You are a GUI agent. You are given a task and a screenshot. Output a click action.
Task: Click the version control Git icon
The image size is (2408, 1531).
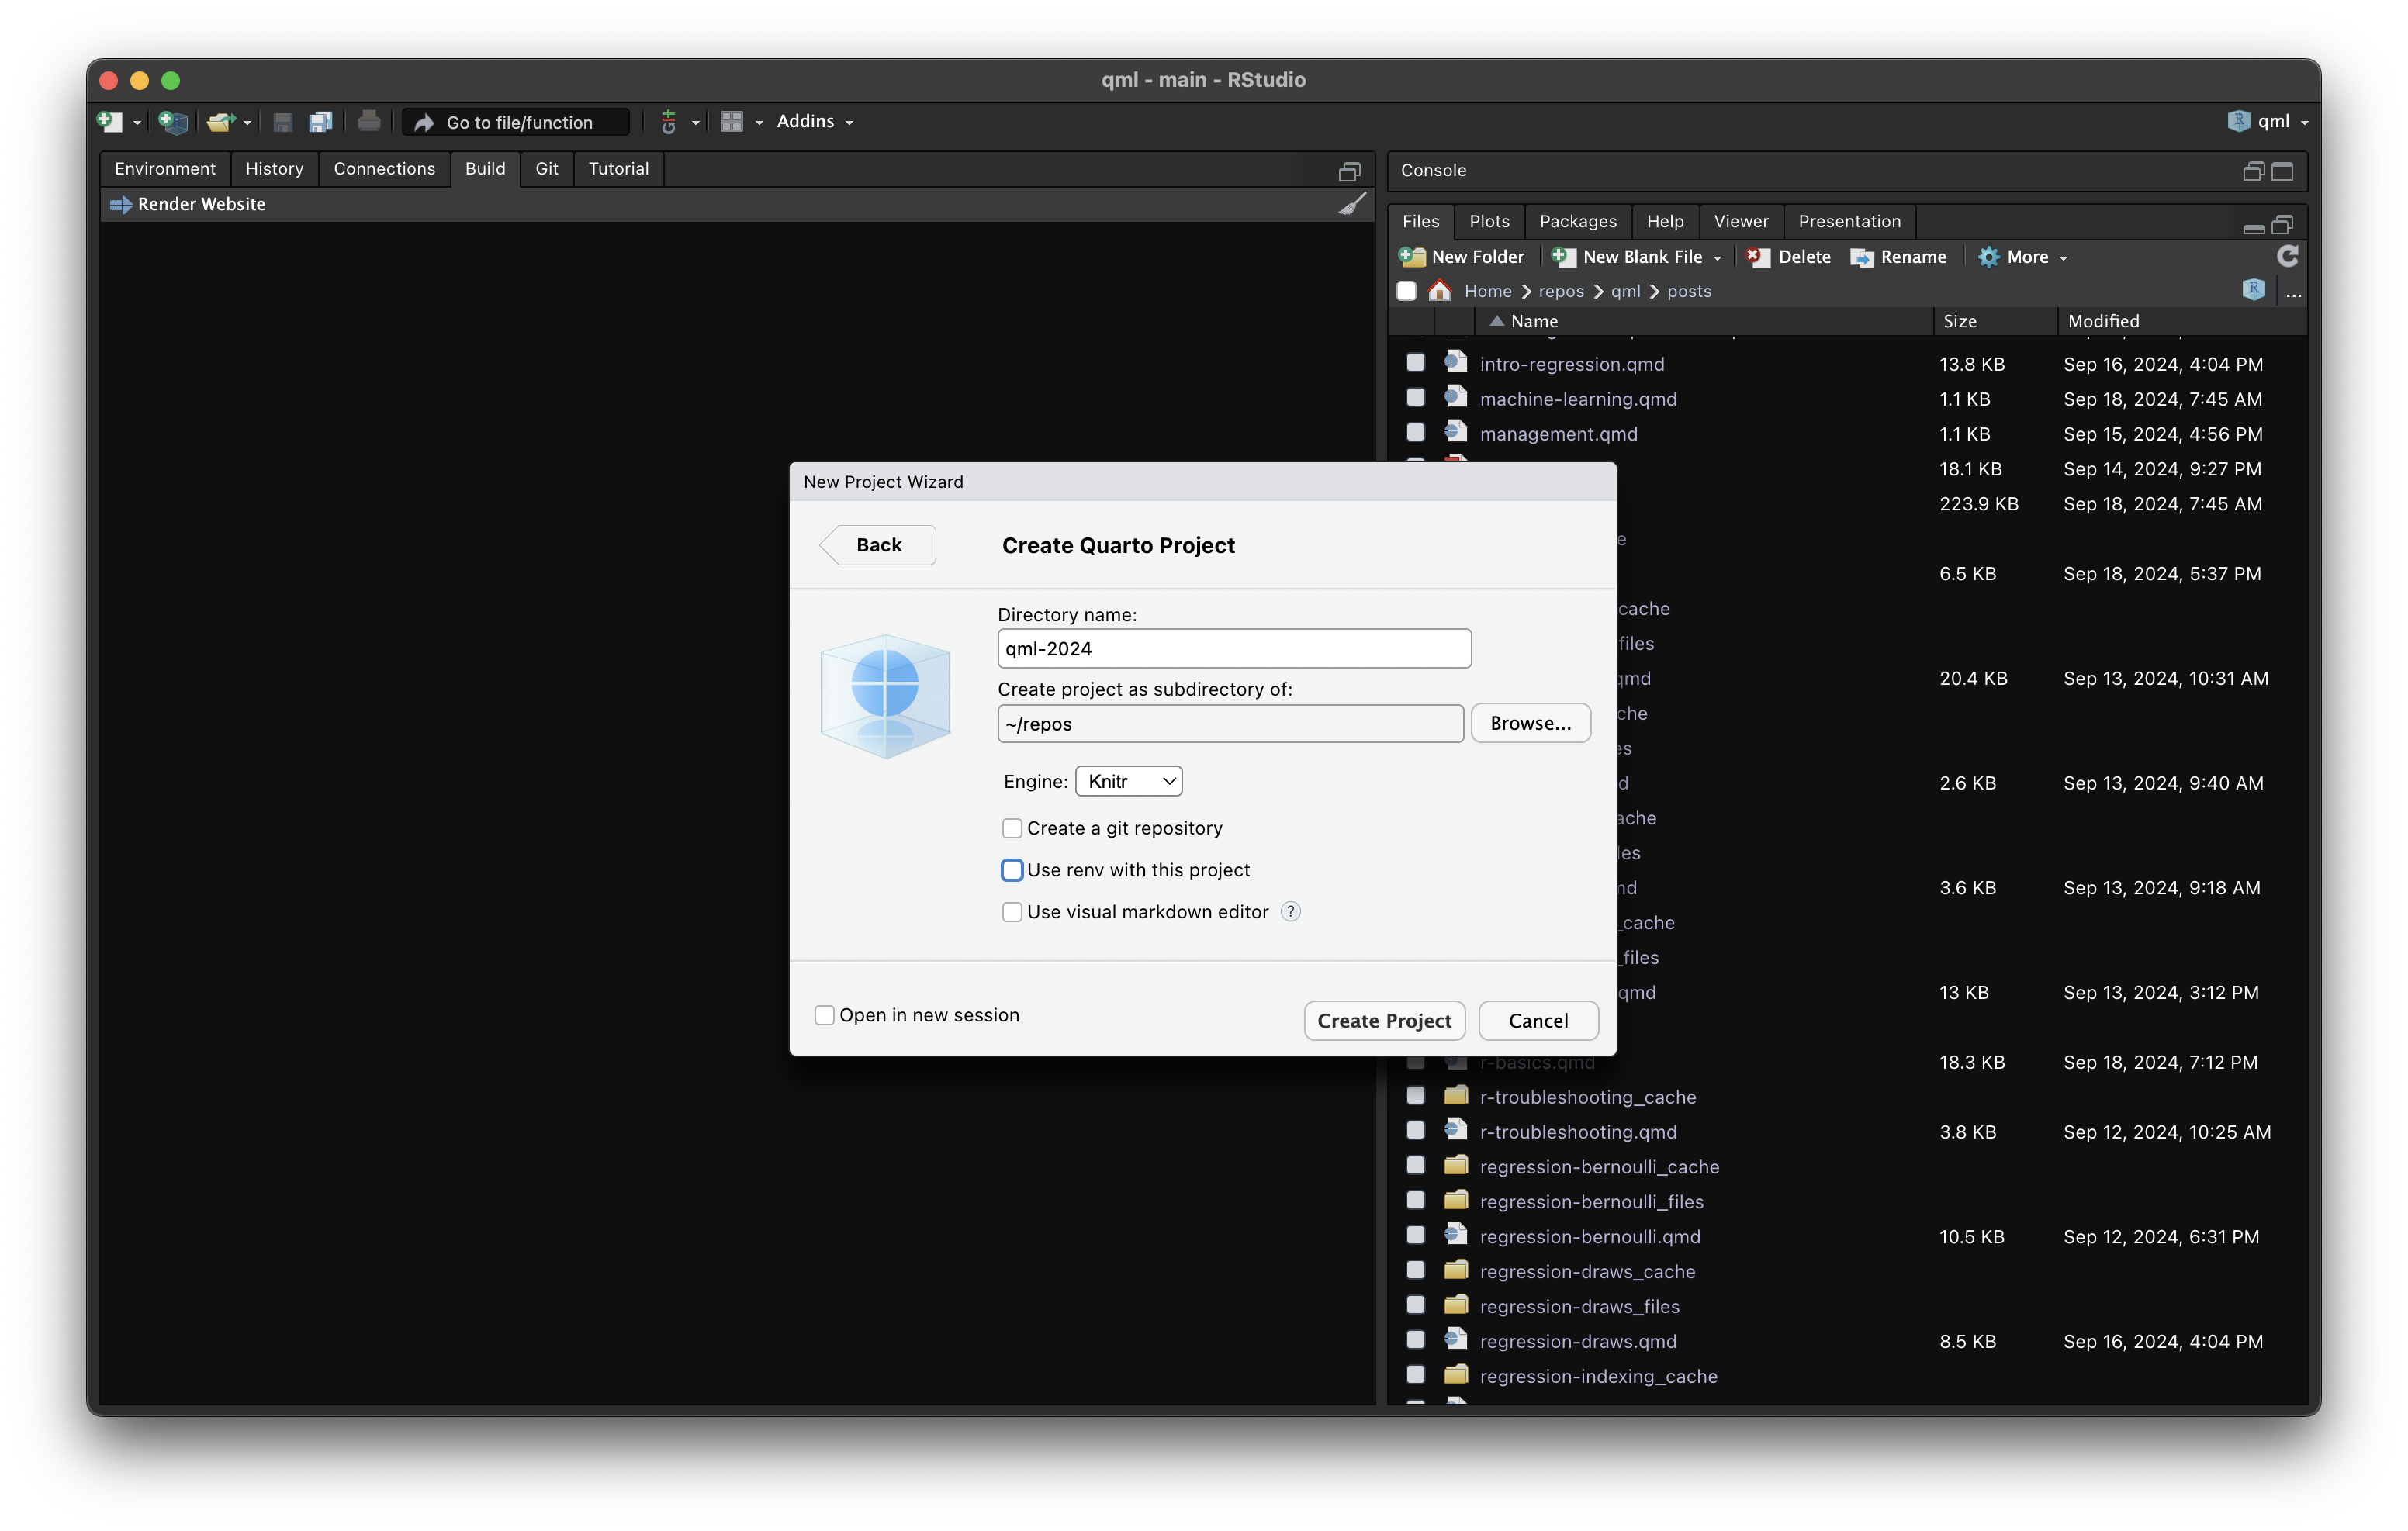coord(669,122)
